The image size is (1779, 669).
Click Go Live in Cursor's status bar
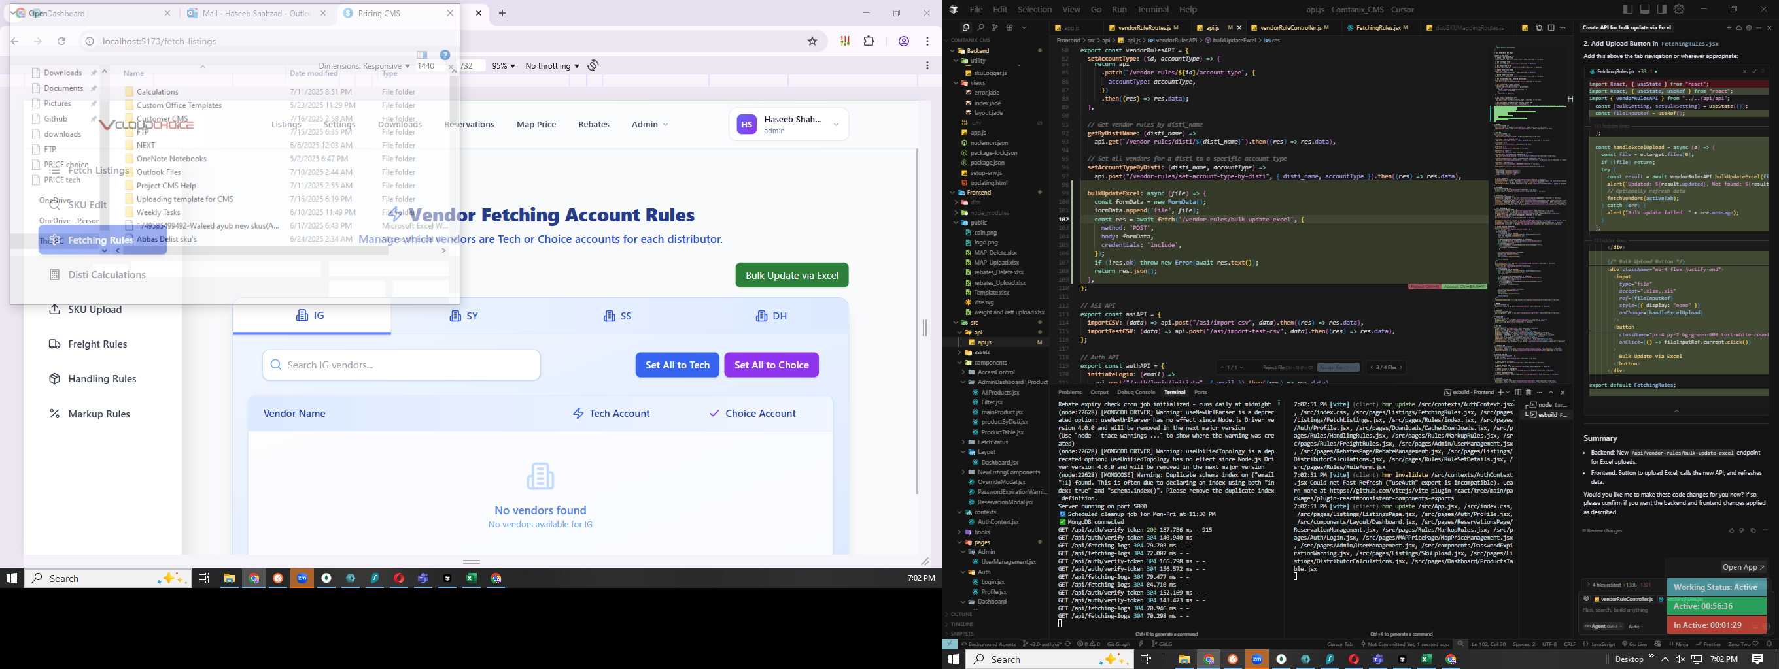coord(1633,644)
